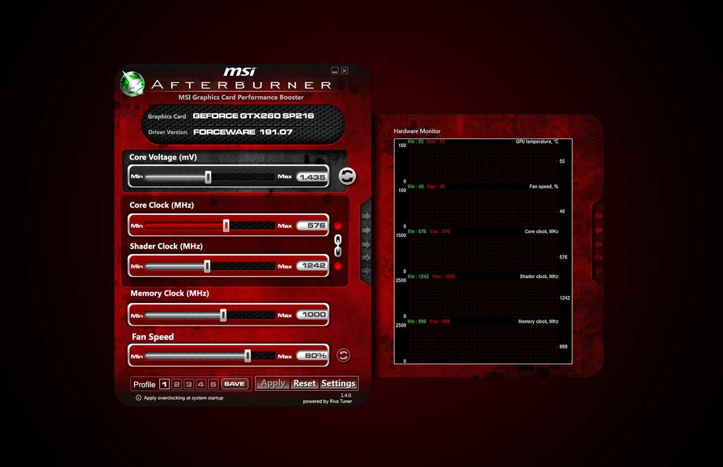
Task: Click the Hardware Monitor title text
Action: coord(417,131)
